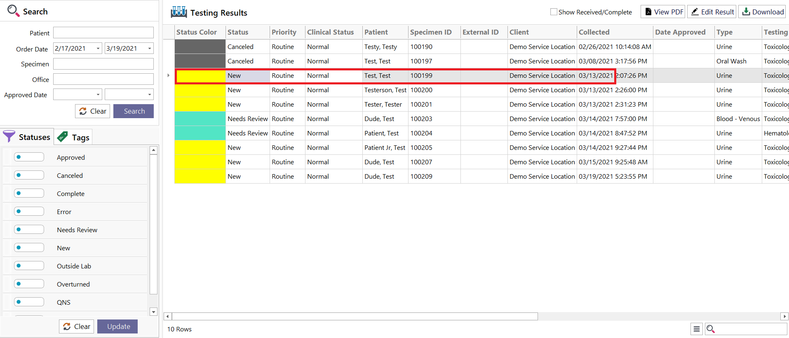Viewport: 789px width, 338px height.
Task: Select patient cell 'Patient Jr, Test'
Action: [x=385, y=147]
